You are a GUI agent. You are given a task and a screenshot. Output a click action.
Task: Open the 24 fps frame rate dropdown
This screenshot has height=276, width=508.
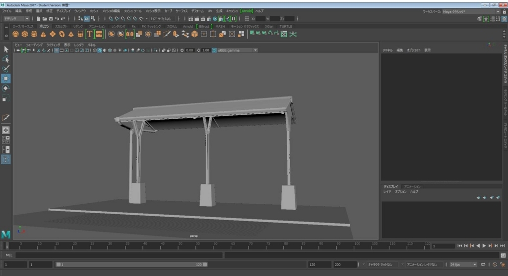point(463,264)
